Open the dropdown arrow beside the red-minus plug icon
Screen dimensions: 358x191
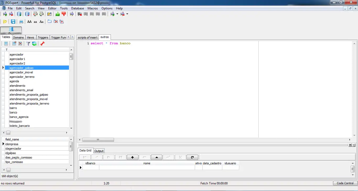[127, 14]
